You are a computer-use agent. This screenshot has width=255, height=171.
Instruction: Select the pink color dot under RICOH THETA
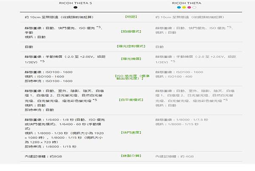point(189,7)
